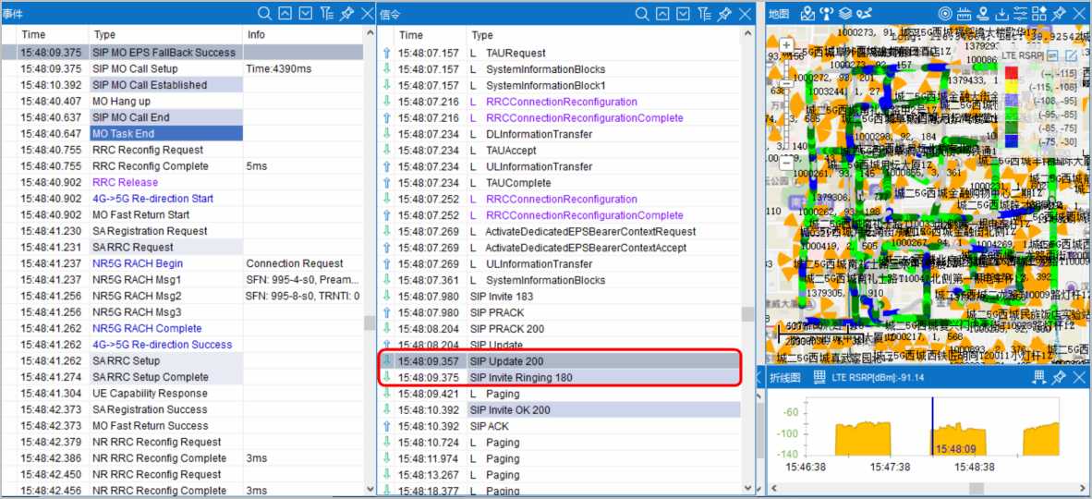
Task: Unpin the 地图 map panel
Action: pyautogui.click(x=1059, y=13)
